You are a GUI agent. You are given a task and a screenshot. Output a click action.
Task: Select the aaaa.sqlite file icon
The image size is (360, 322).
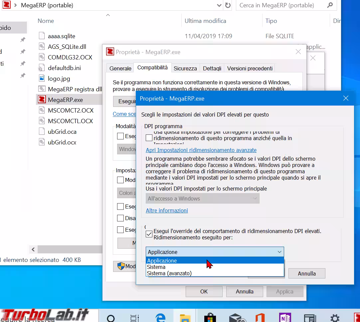pyautogui.click(x=42, y=36)
